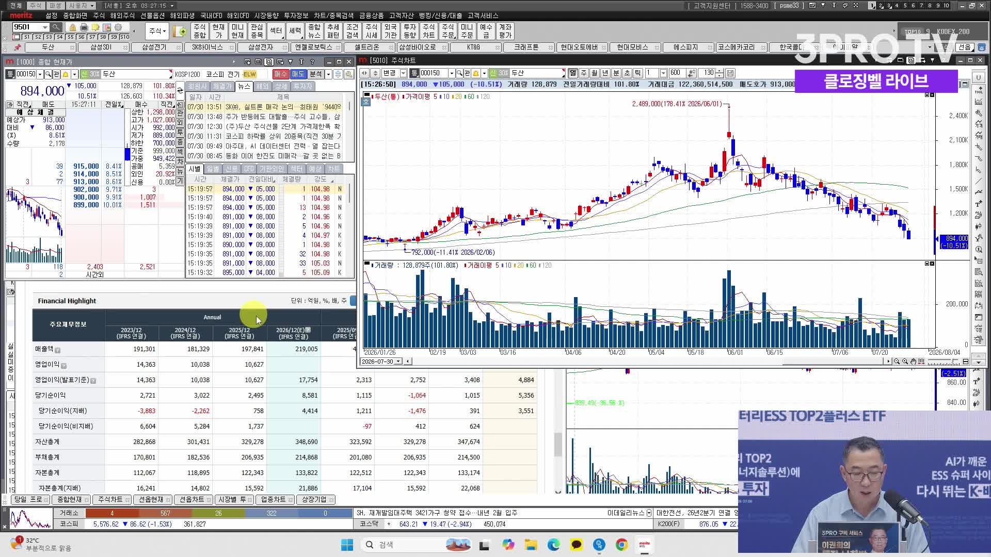
Task: Open the 9501 screen number dropdown
Action: click(x=45, y=27)
